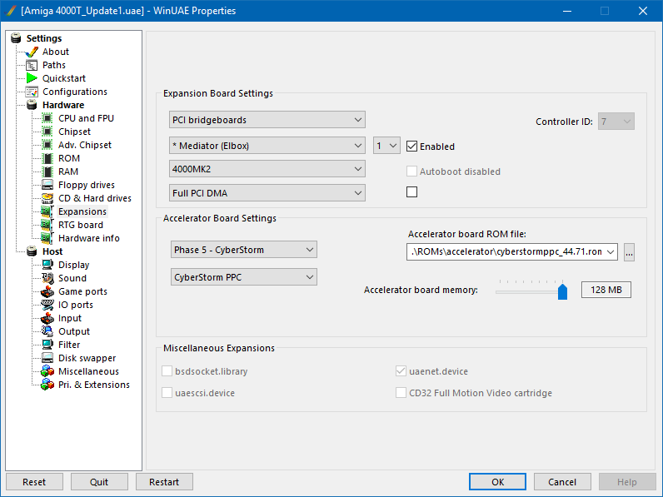Go to Hardware info in tree
The width and height of the screenshot is (663, 497).
(x=88, y=238)
